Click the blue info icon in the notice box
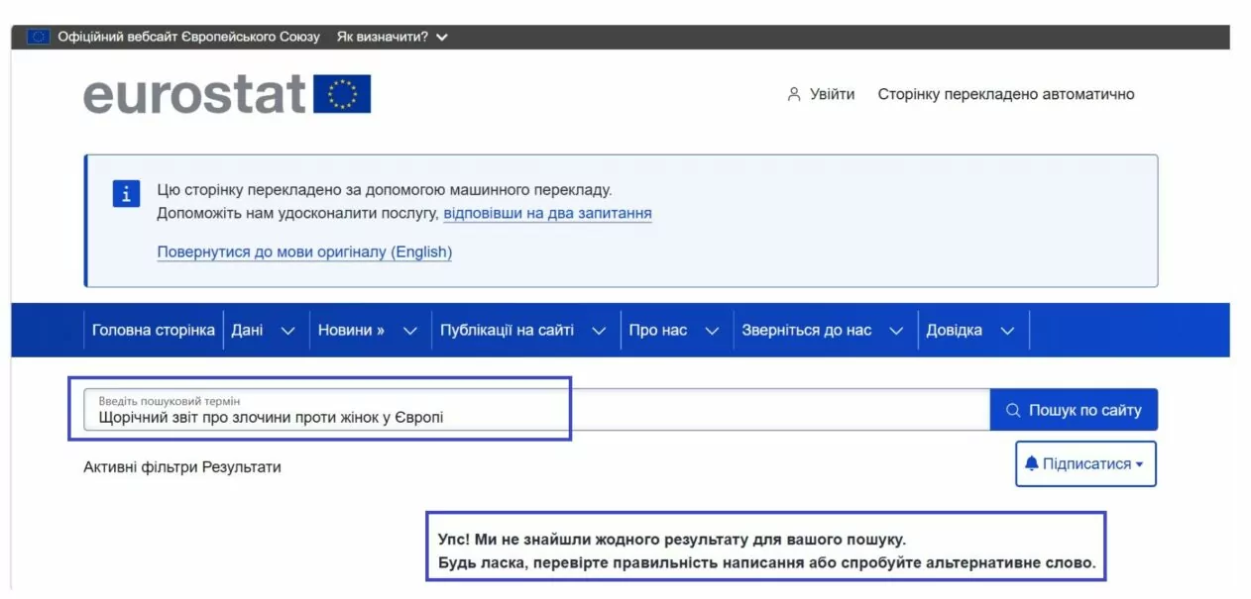 click(x=126, y=194)
